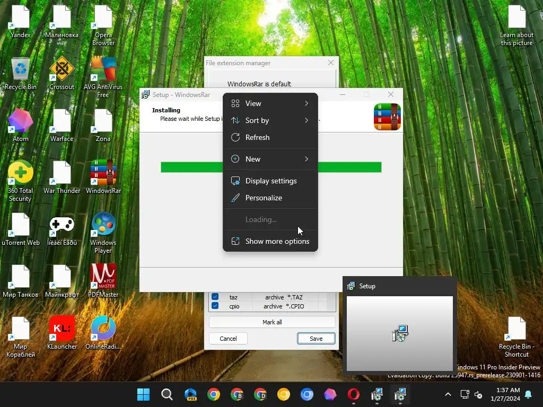Open the War Thunder shortcut

[x=62, y=177]
